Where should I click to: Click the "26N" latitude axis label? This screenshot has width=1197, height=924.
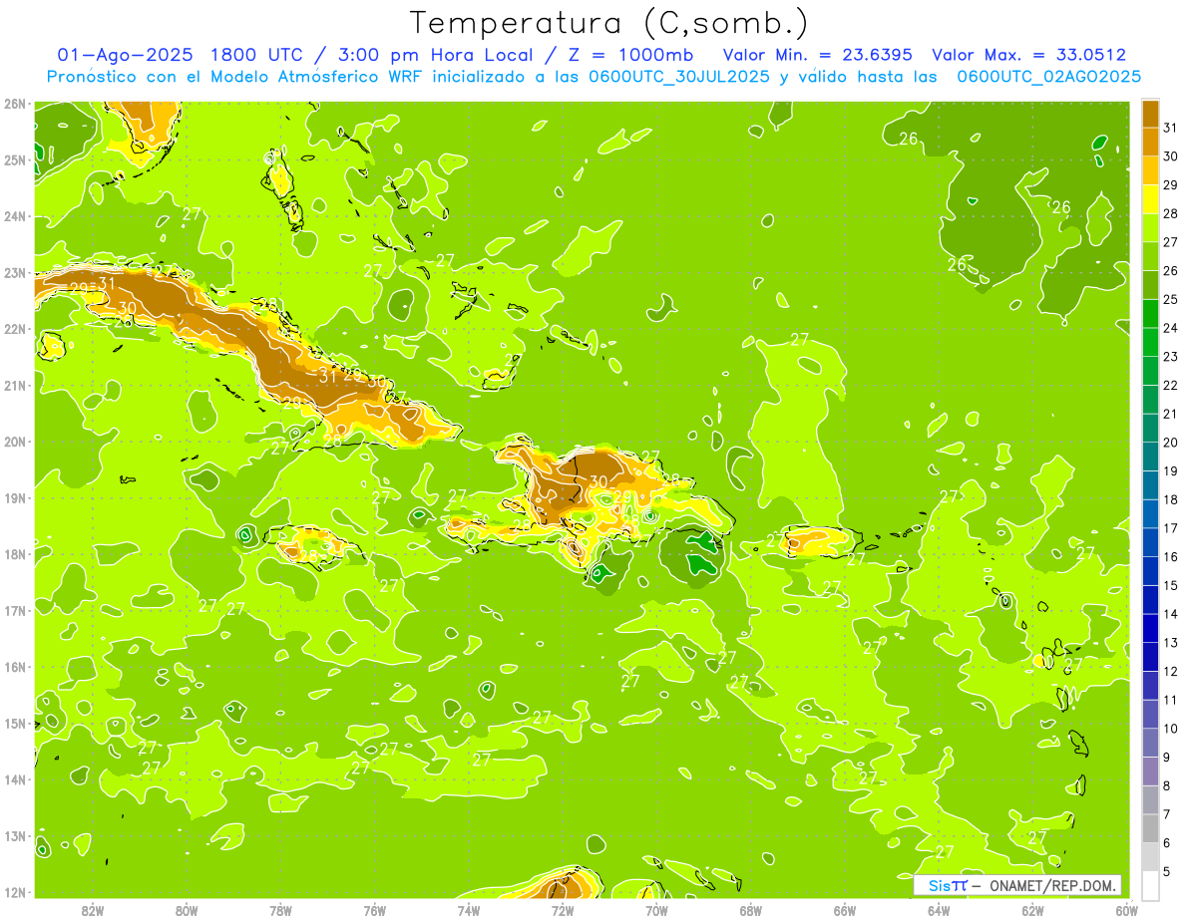click(15, 104)
